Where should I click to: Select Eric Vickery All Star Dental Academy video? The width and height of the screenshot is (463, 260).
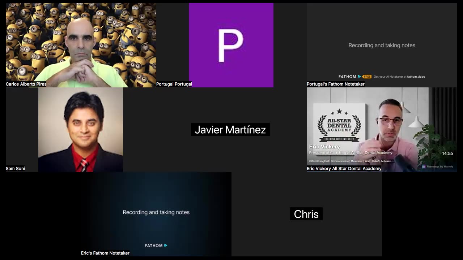382,130
